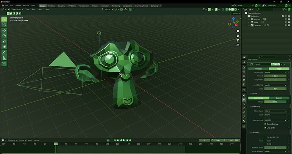Open the Miter Outer Sharp dropdown

pyautogui.click(x=275, y=111)
